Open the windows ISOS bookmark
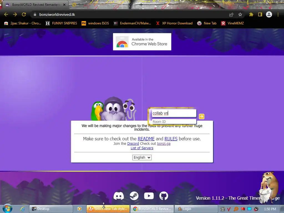 pyautogui.click(x=95, y=23)
